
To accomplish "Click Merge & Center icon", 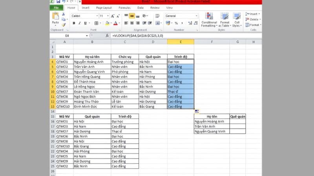I will tap(157, 23).
